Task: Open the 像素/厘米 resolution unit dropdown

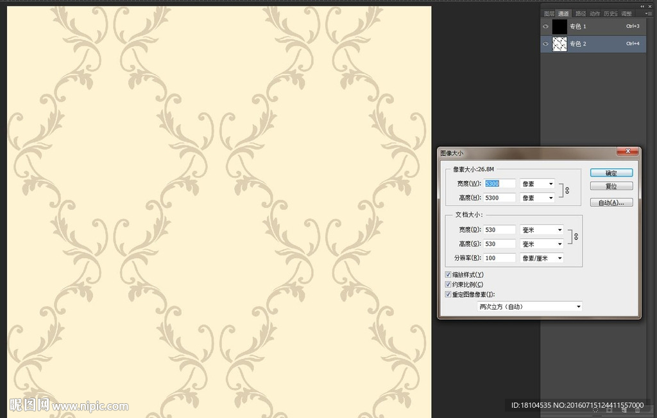Action: pos(542,258)
